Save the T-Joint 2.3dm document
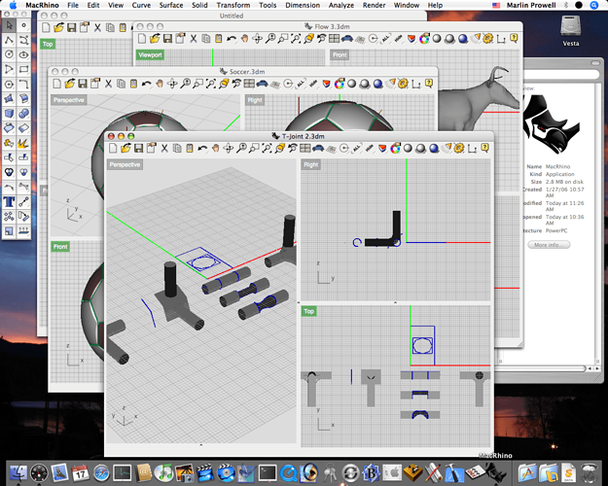608x486 pixels. coord(138,148)
